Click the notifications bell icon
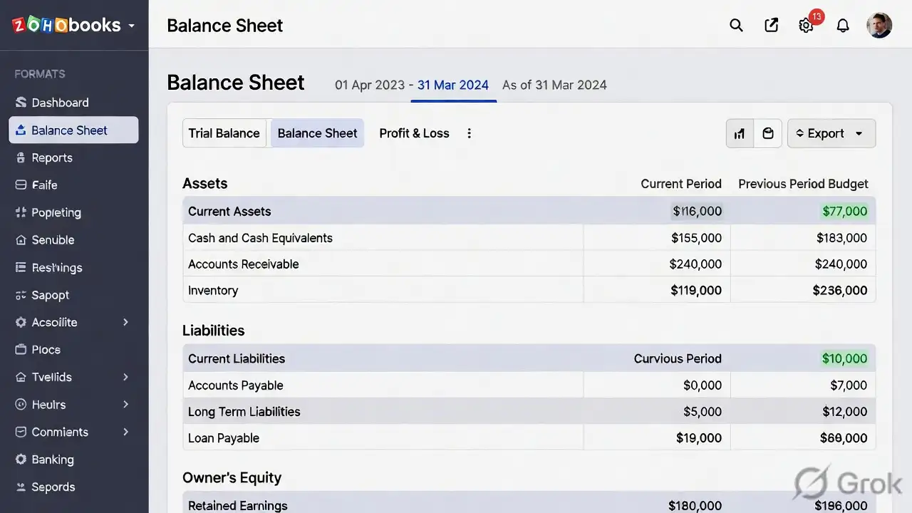The height and width of the screenshot is (513, 912). coord(843,26)
